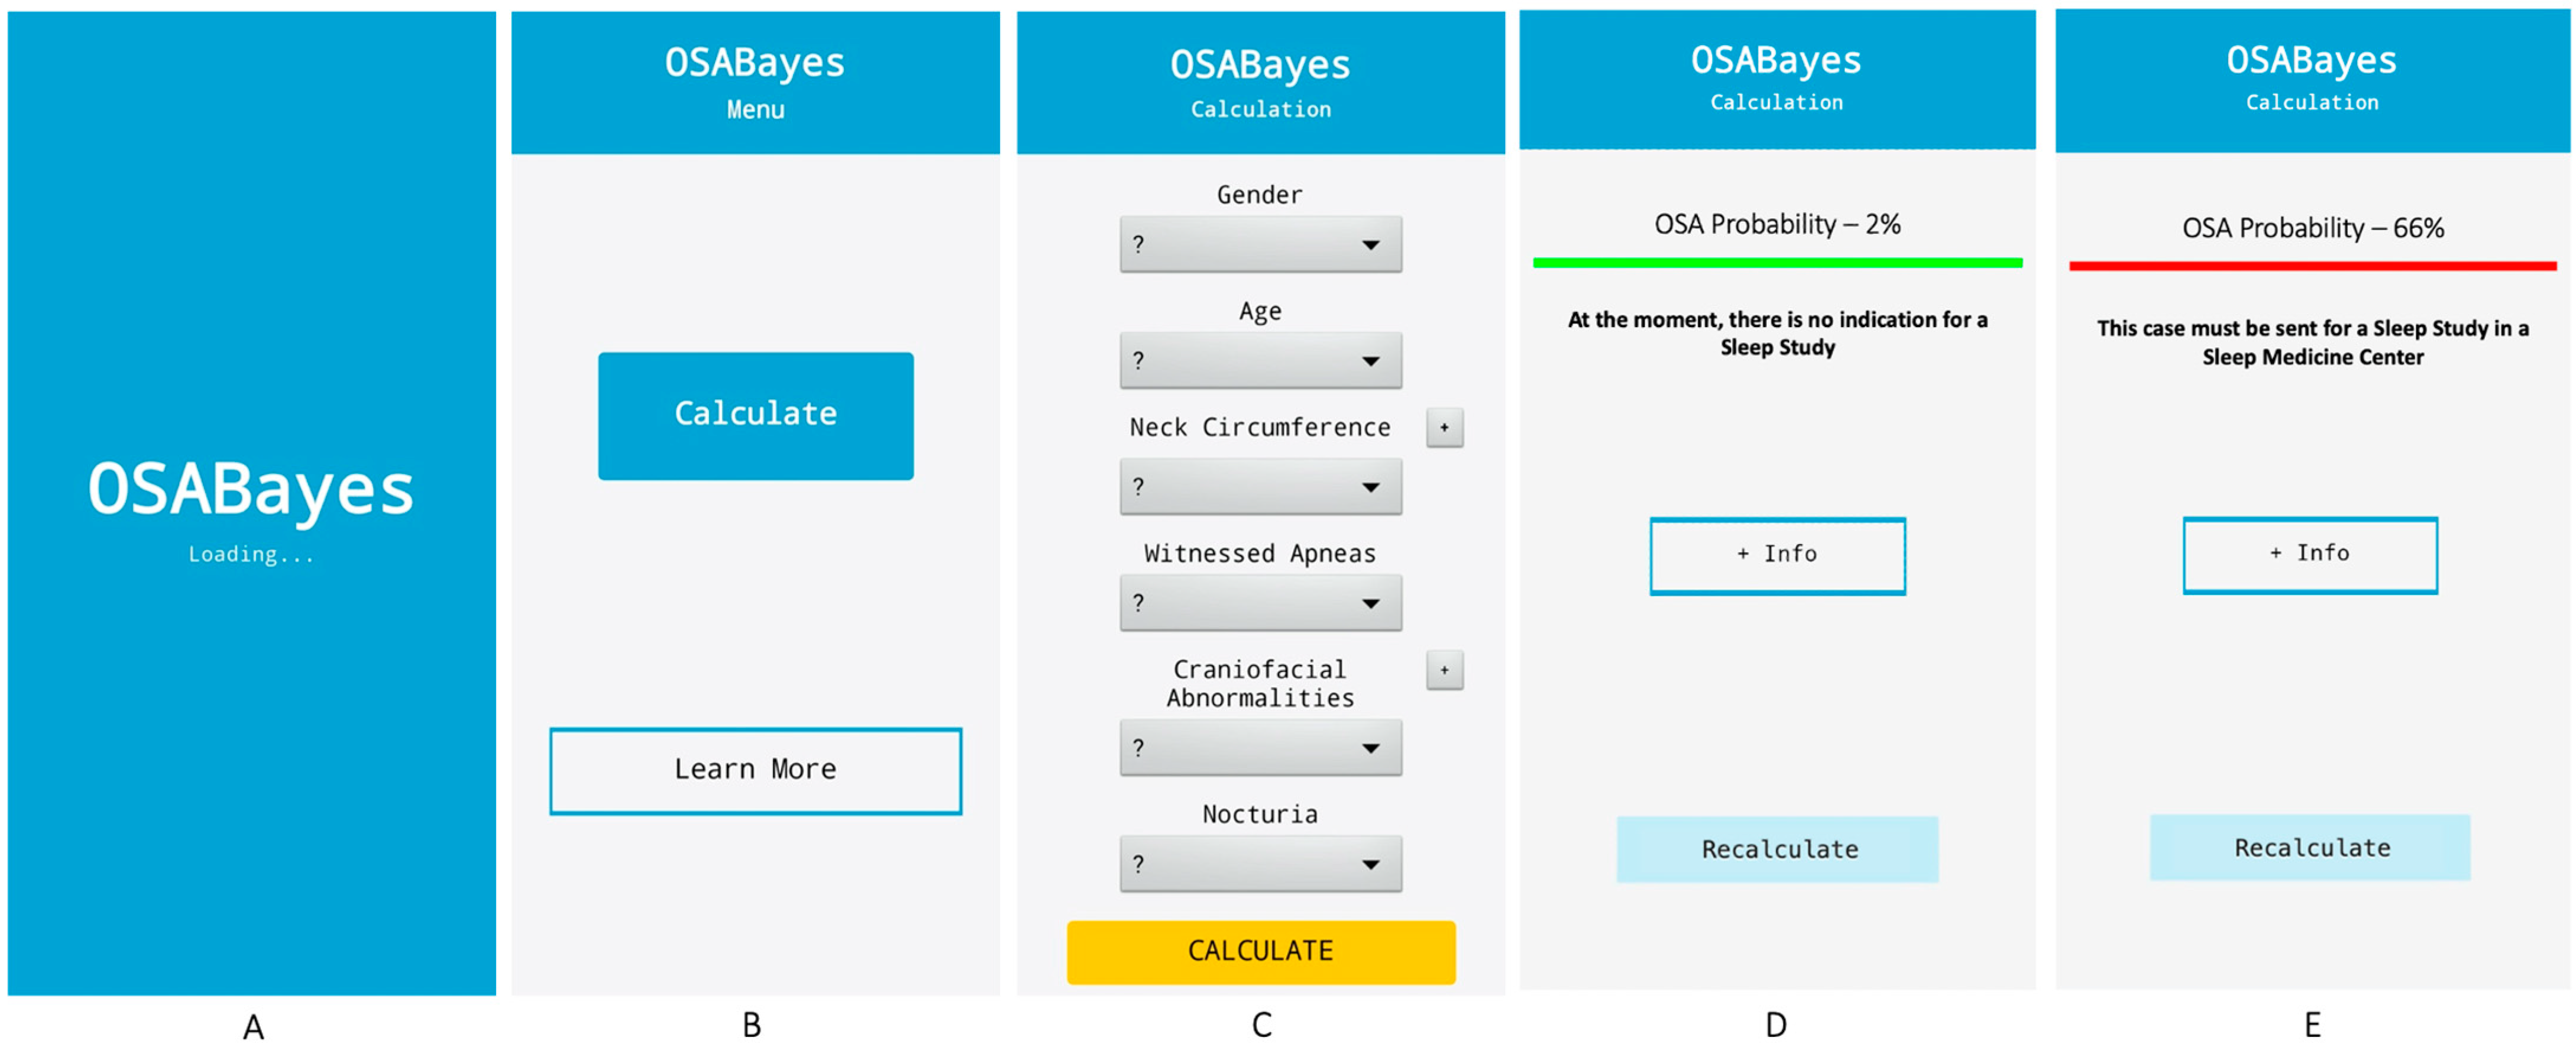Screen dimensions: 2576x1047
Task: Click the red OSA probability bar
Action: pos(2312,266)
